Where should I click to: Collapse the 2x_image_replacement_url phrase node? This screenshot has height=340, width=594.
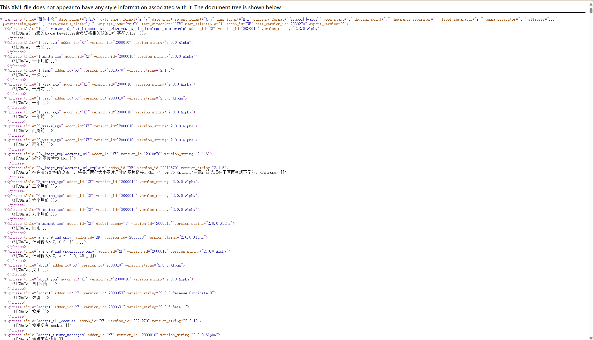(x=5, y=154)
